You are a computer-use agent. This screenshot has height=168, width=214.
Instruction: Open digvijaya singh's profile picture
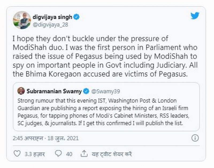[x=22, y=20]
